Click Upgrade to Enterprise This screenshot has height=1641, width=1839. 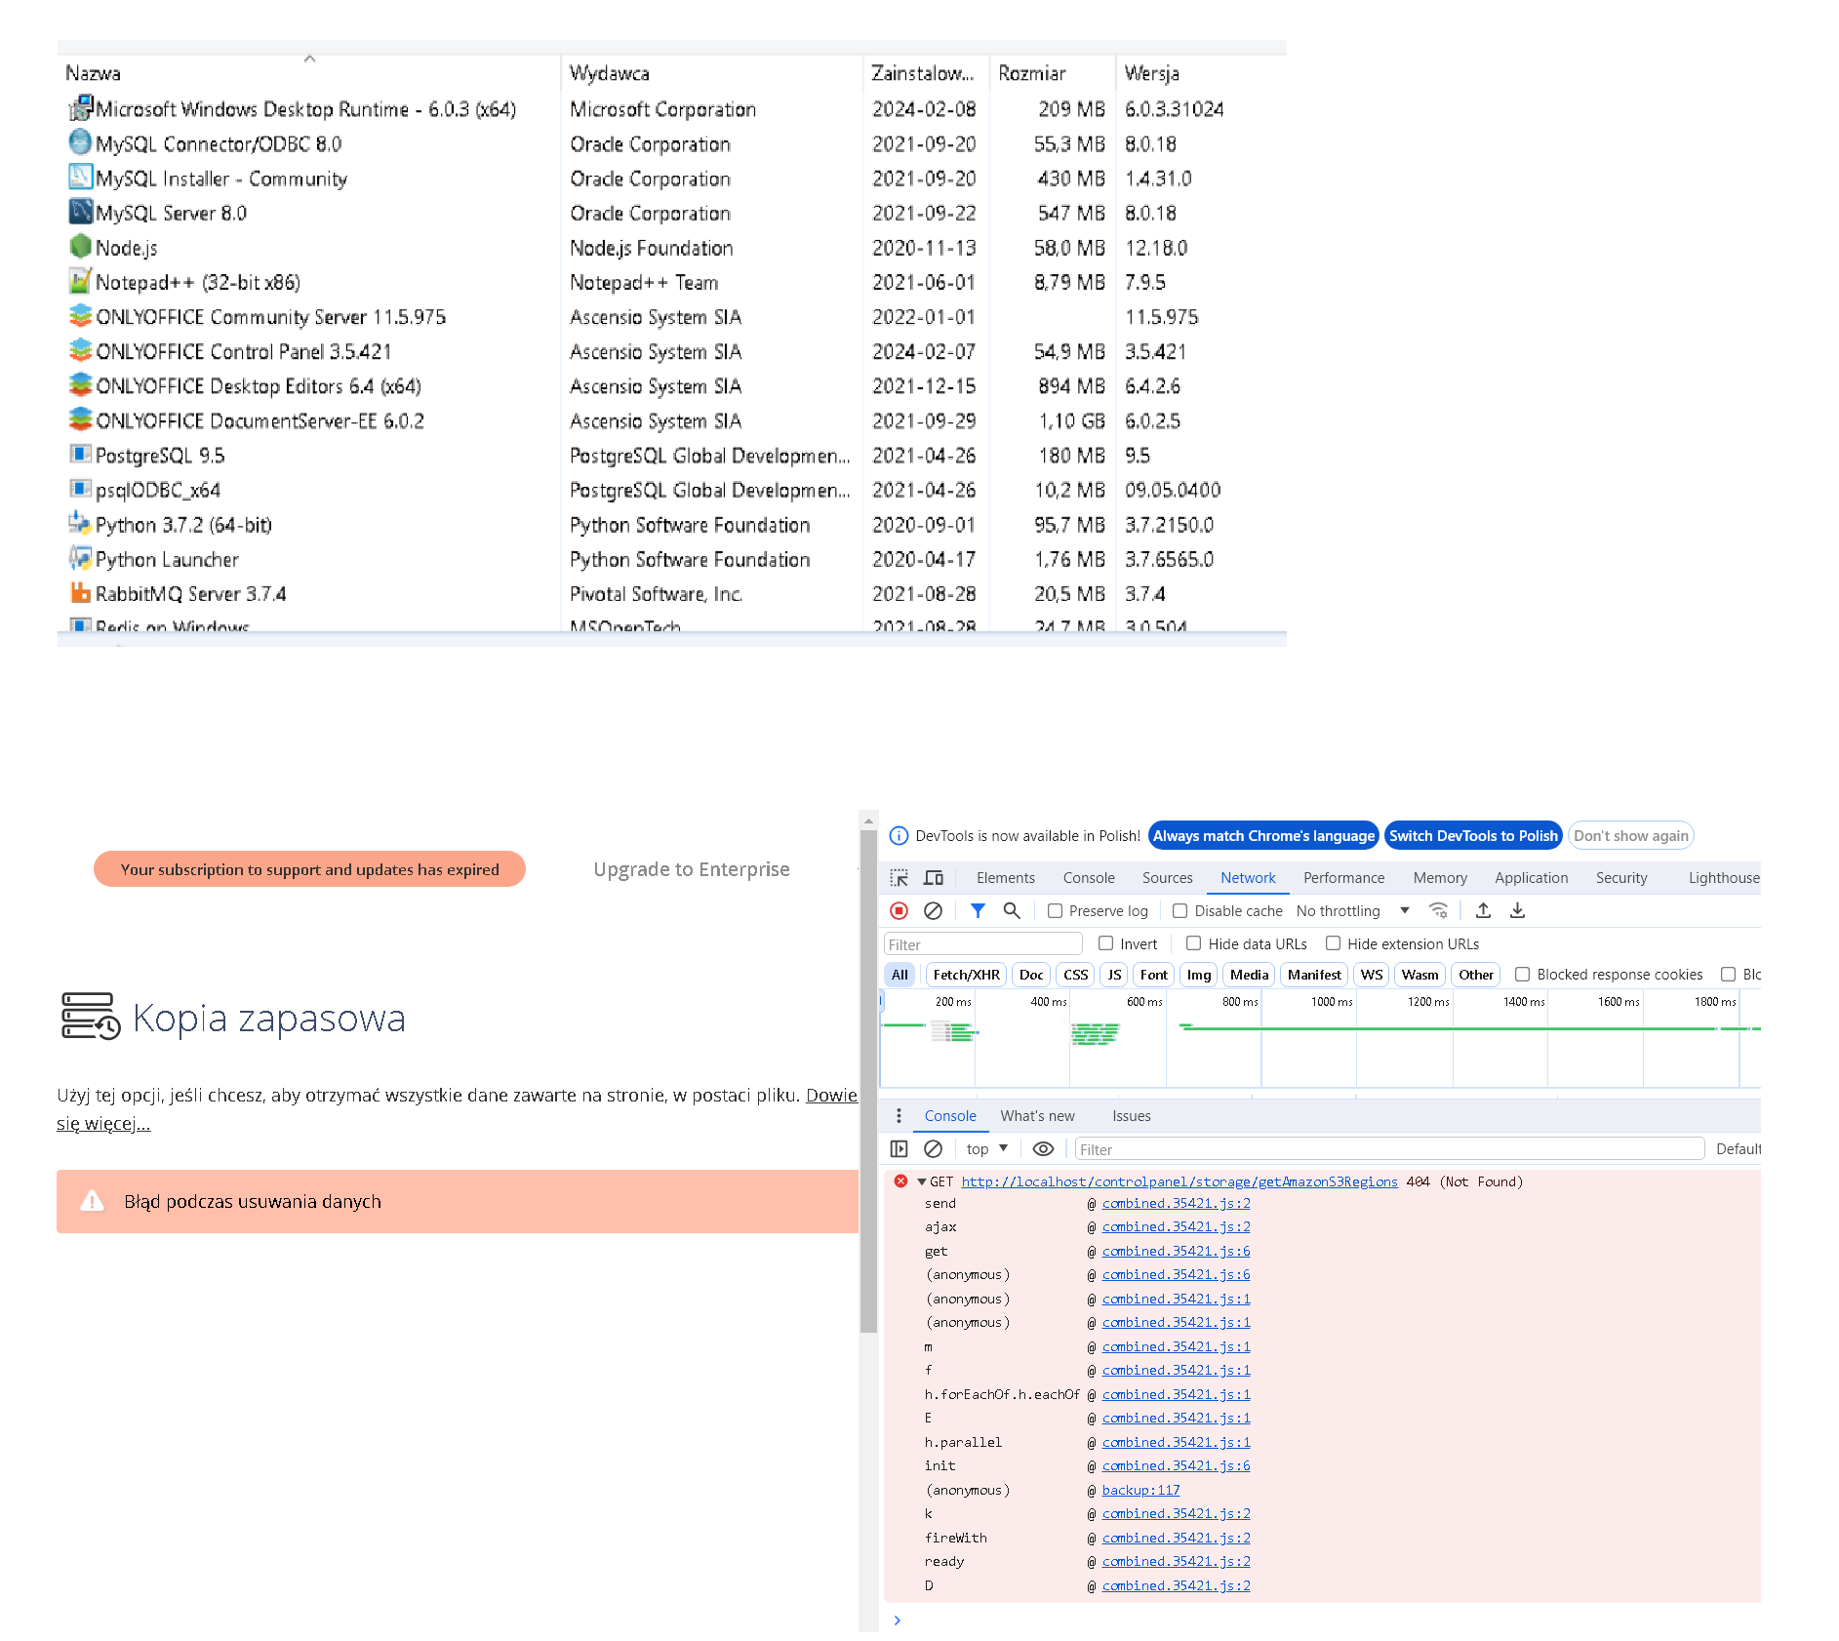(692, 869)
